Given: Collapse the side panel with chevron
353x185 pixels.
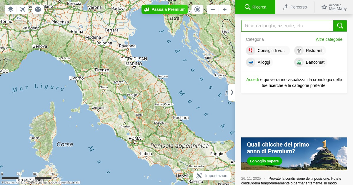Looking at the screenshot, I should pos(232,92).
